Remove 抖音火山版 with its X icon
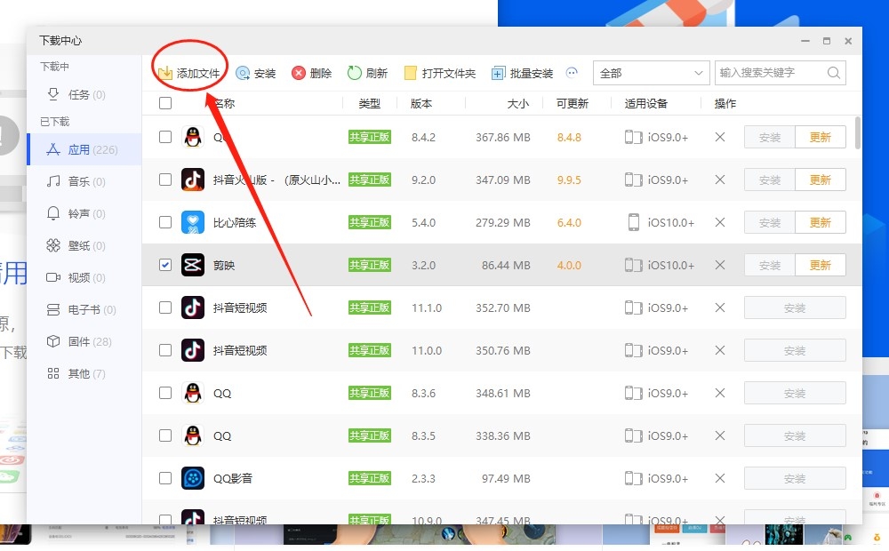889x551 pixels. tap(720, 180)
